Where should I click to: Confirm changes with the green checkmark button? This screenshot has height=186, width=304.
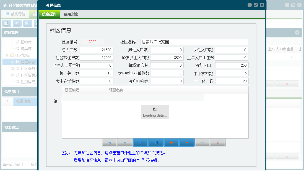click(x=202, y=142)
